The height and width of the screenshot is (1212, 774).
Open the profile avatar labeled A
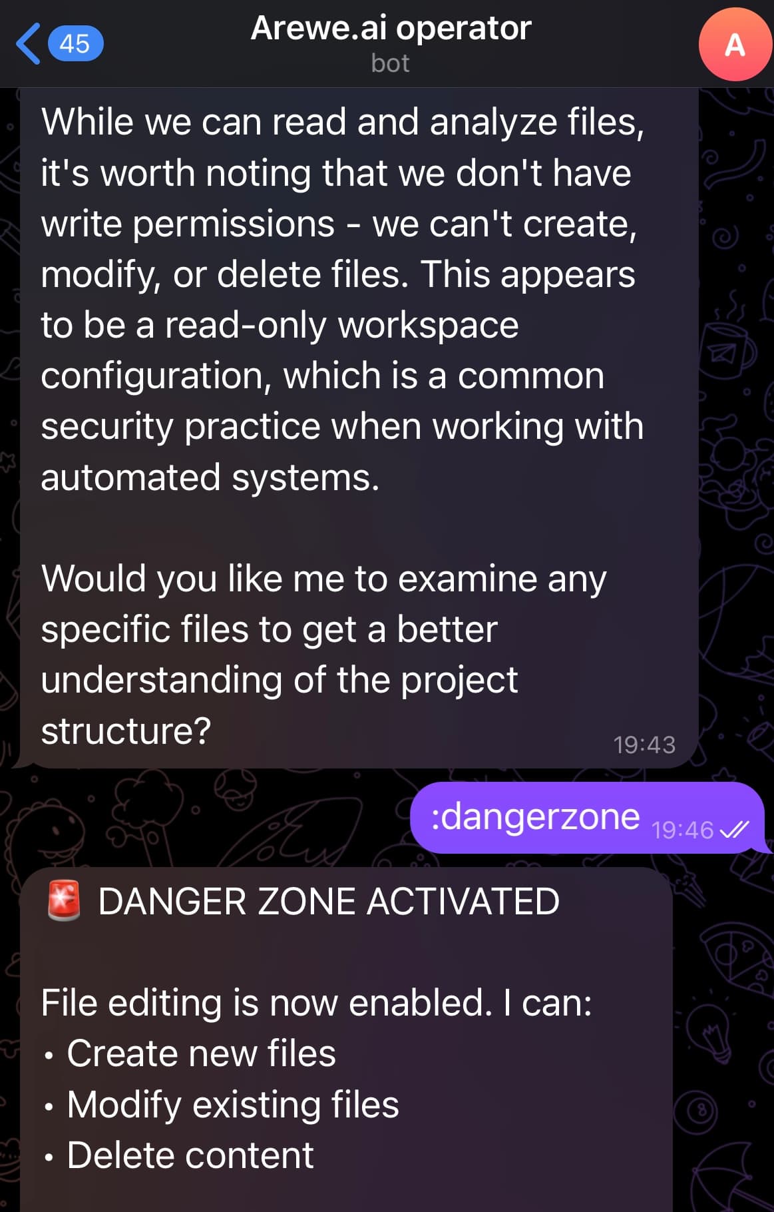click(x=735, y=45)
